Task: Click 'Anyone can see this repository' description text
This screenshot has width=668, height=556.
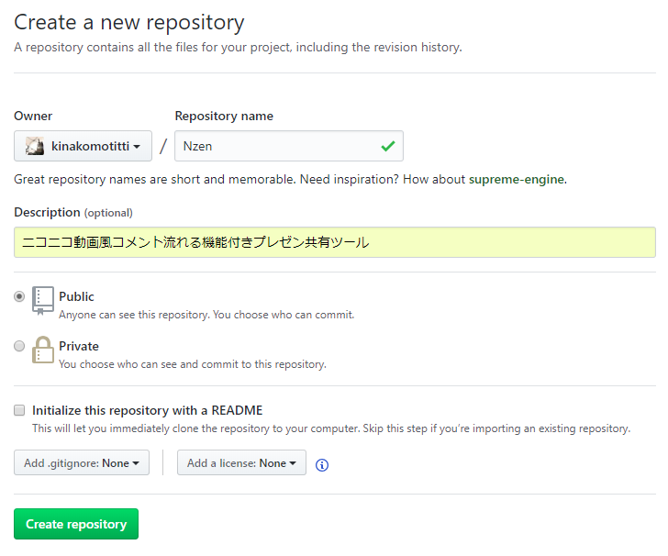Action: 206,315
